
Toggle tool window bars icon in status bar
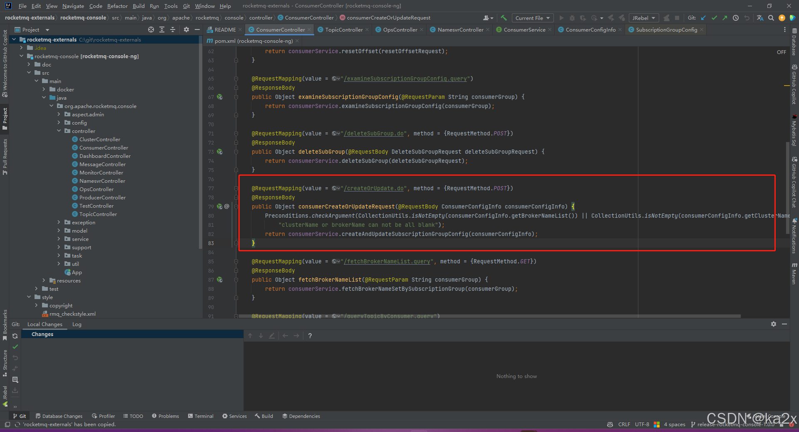[x=7, y=425]
